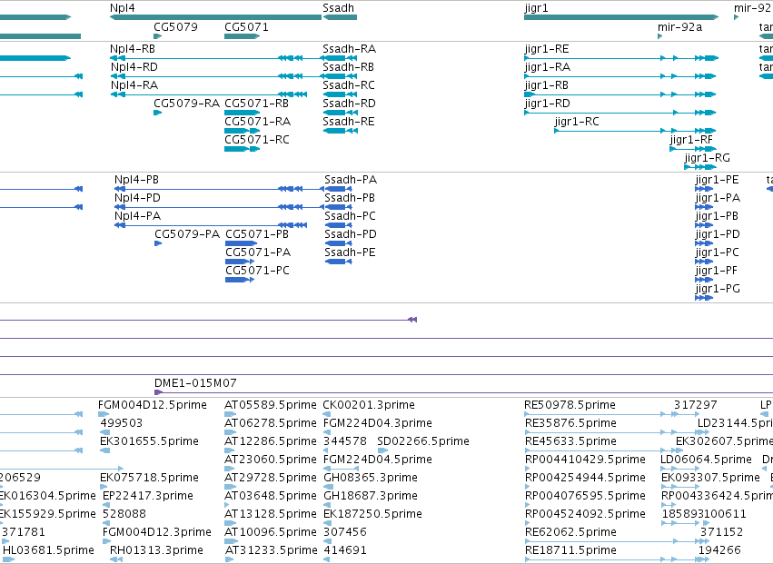Click the jigr1-RD transcript label
773x564 pixels.
click(547, 104)
